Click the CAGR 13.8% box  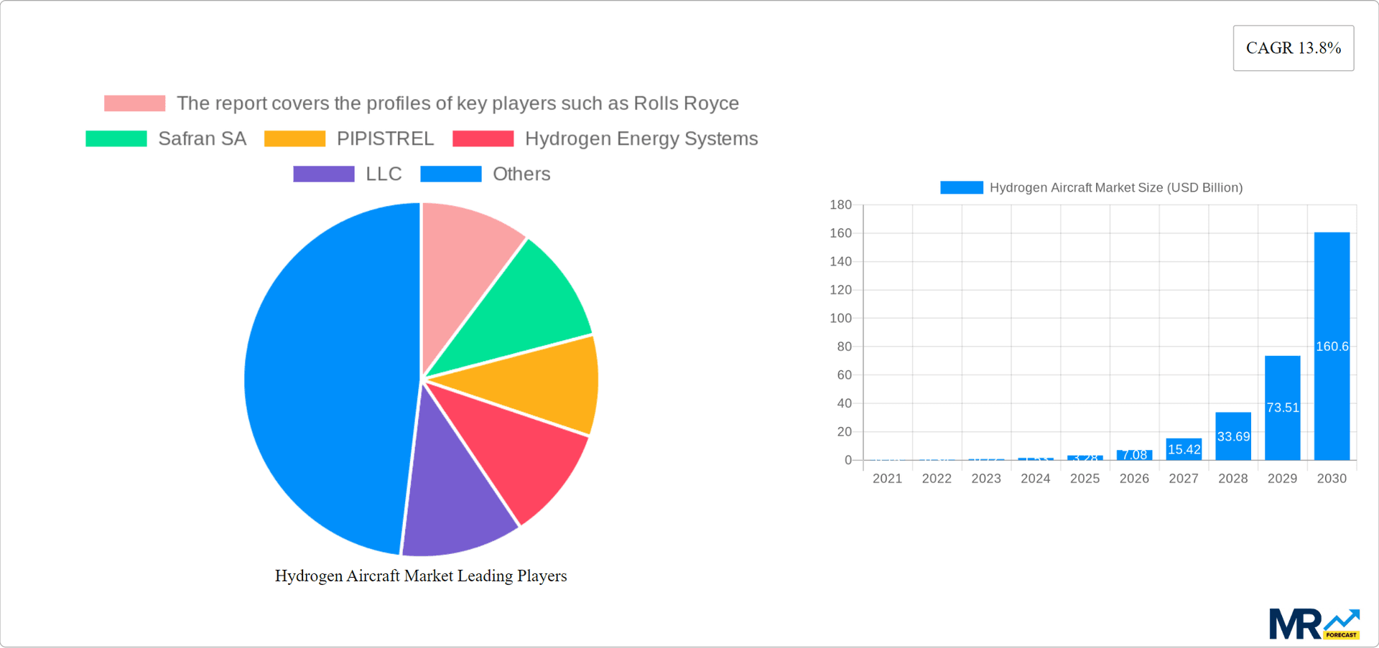point(1293,47)
